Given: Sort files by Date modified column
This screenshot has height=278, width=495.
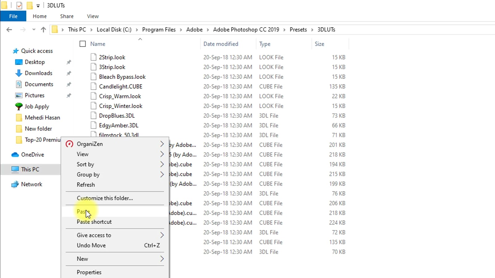Looking at the screenshot, I should coord(221,44).
